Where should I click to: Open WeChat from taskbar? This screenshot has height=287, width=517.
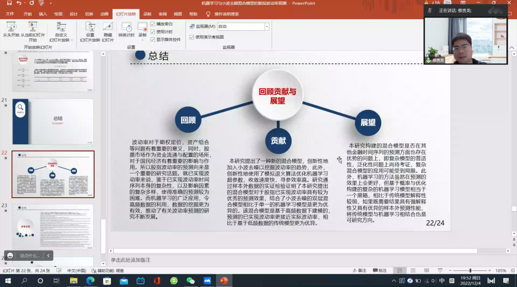(x=190, y=281)
